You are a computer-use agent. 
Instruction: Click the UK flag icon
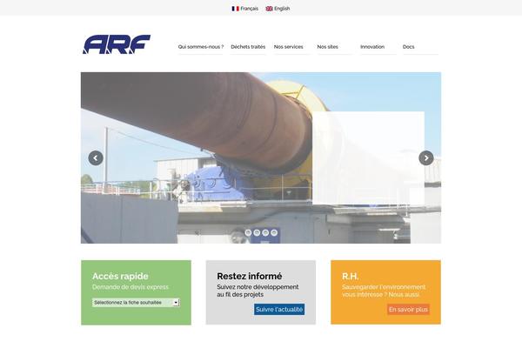pyautogui.click(x=269, y=9)
